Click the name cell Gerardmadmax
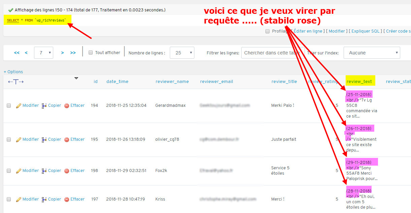This screenshot has width=411, height=213. 170,105
